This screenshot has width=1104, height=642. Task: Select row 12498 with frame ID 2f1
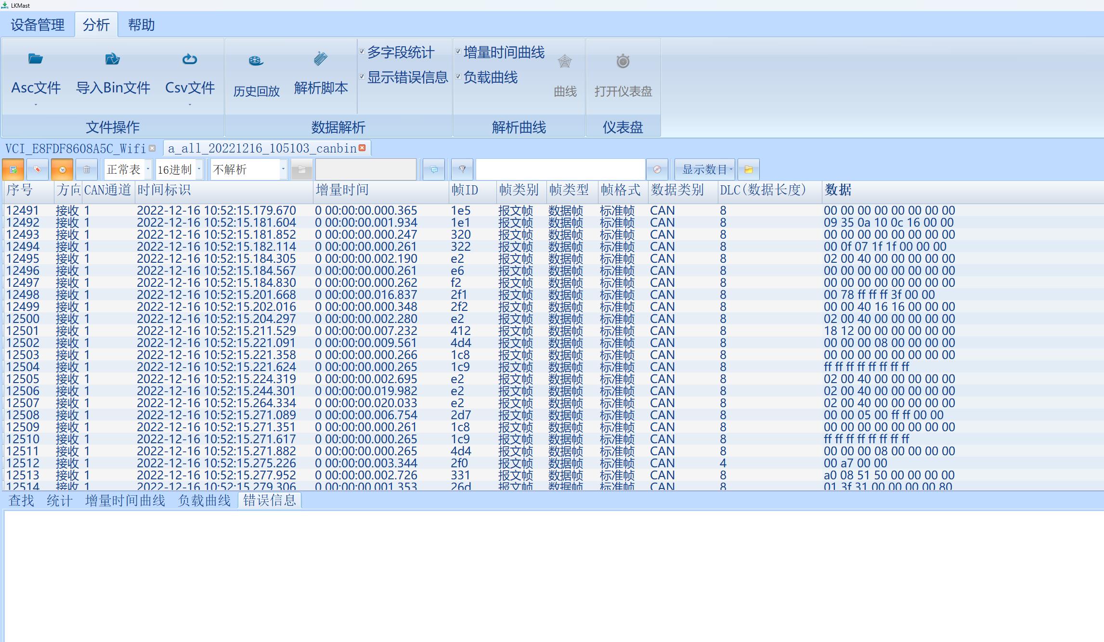554,295
